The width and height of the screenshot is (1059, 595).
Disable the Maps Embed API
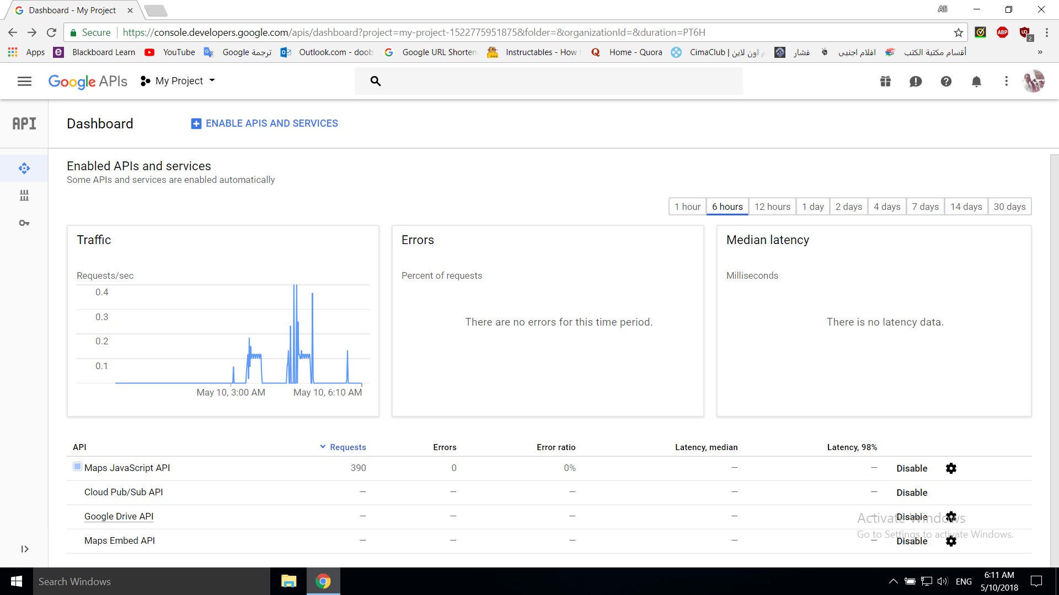coord(912,541)
